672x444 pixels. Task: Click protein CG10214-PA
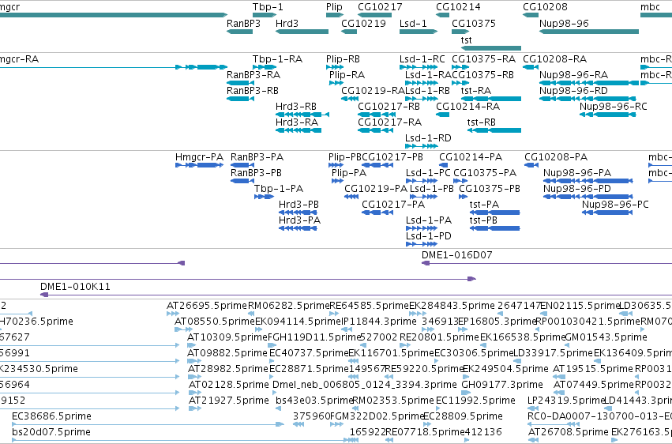pos(444,165)
